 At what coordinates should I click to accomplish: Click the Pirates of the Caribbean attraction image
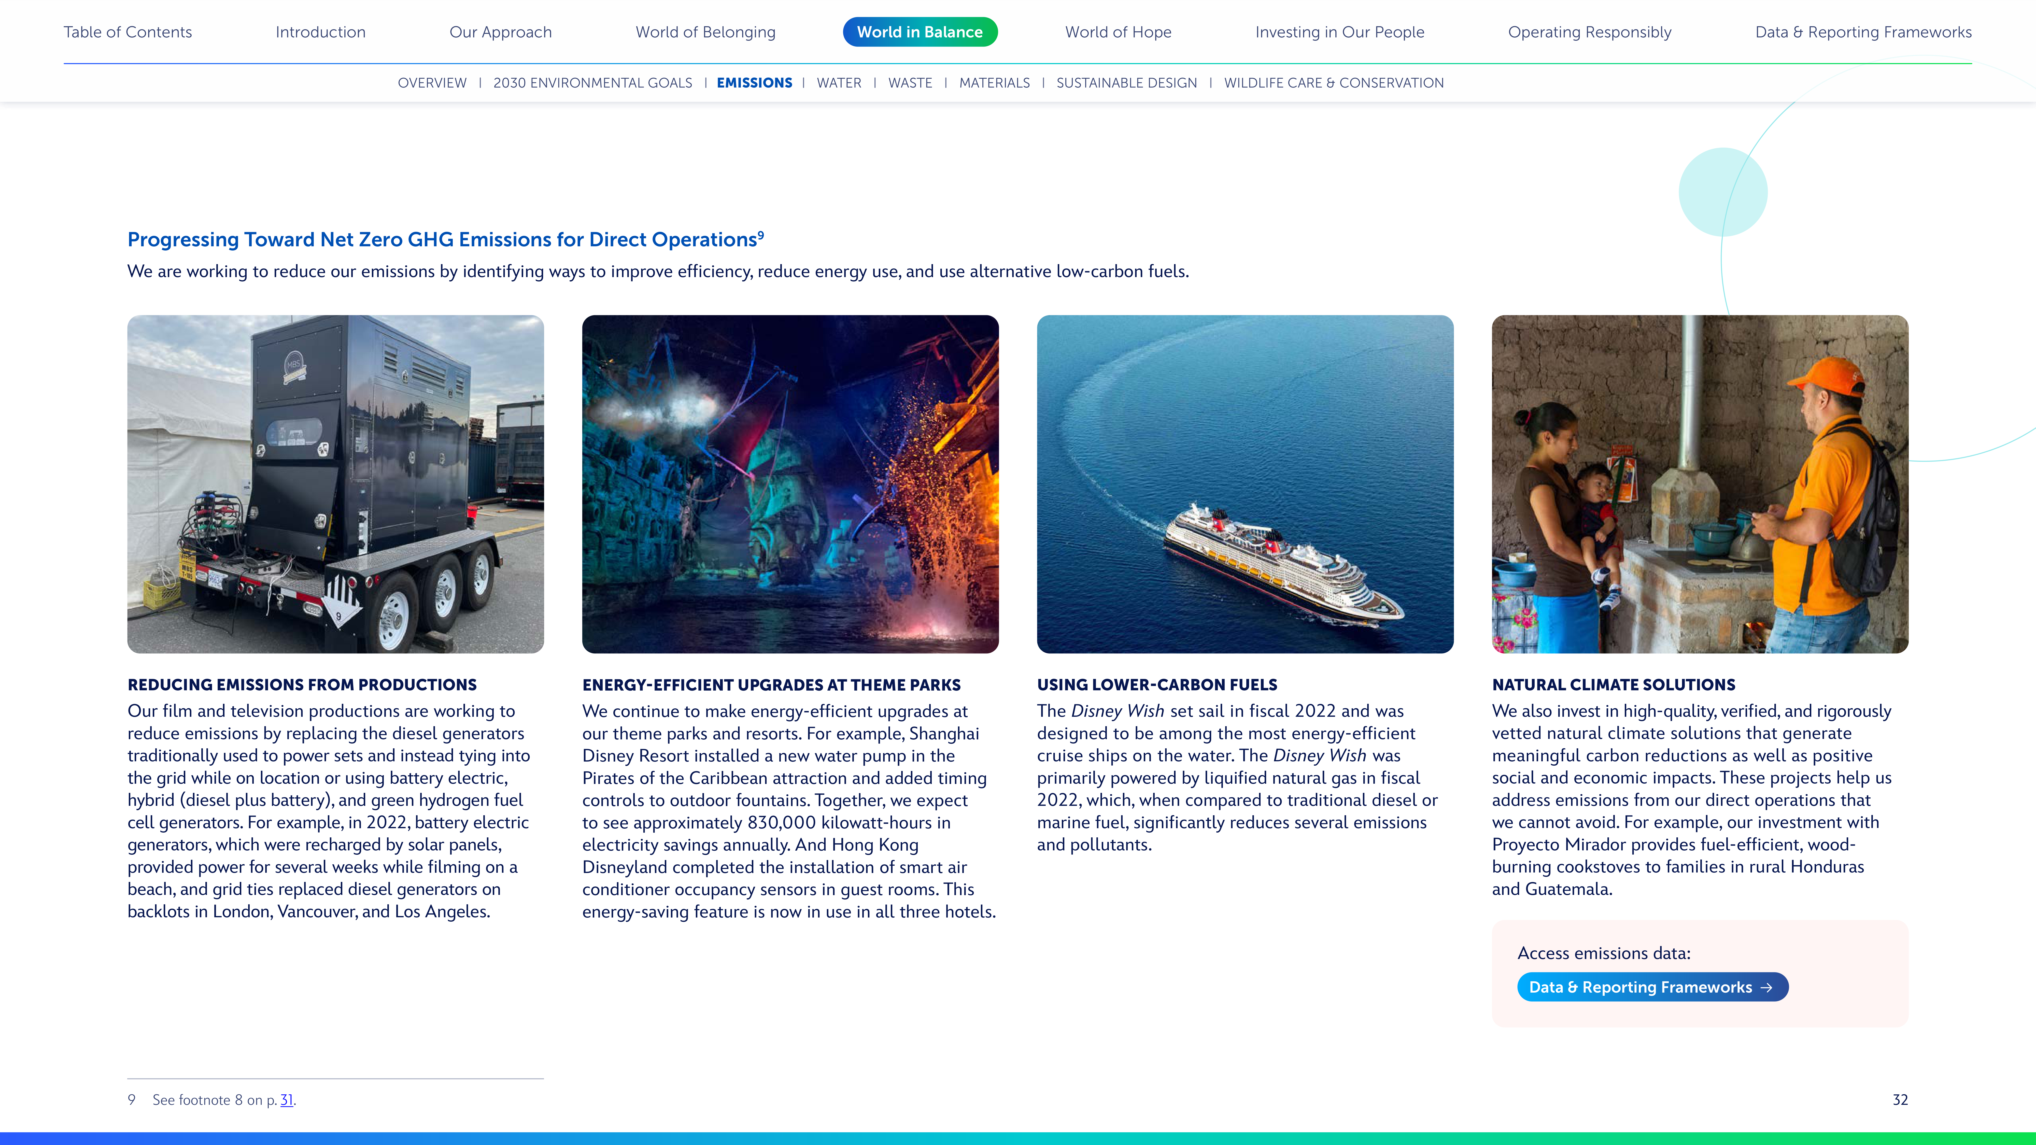790,484
